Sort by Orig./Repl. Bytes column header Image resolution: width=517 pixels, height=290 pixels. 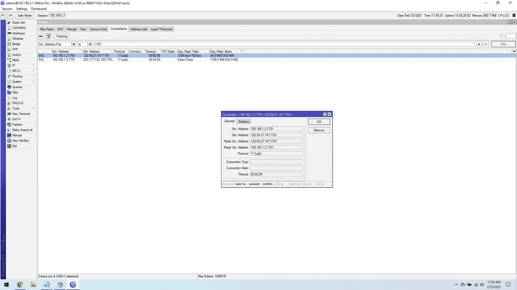coord(226,51)
